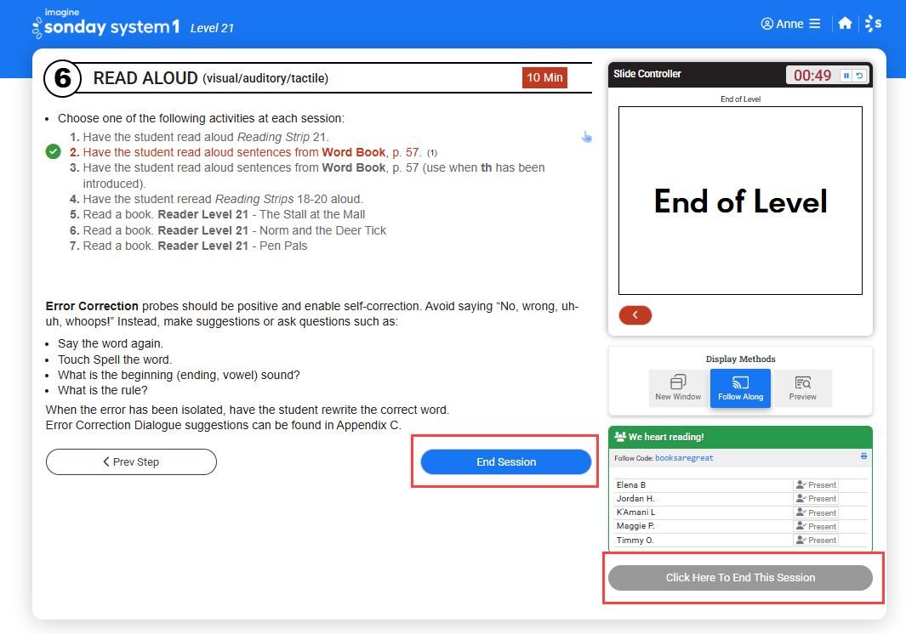Pause the slide controller timer
The height and width of the screenshot is (634, 906).
(846, 76)
